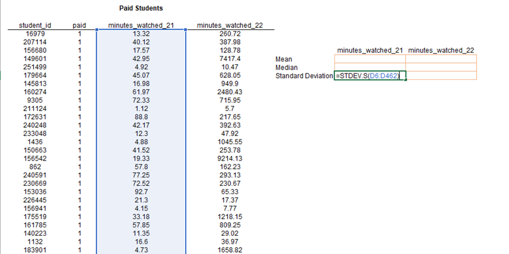Click the value 88.8 in minutes_watched_21
The height and width of the screenshot is (254, 509).
pyautogui.click(x=141, y=117)
